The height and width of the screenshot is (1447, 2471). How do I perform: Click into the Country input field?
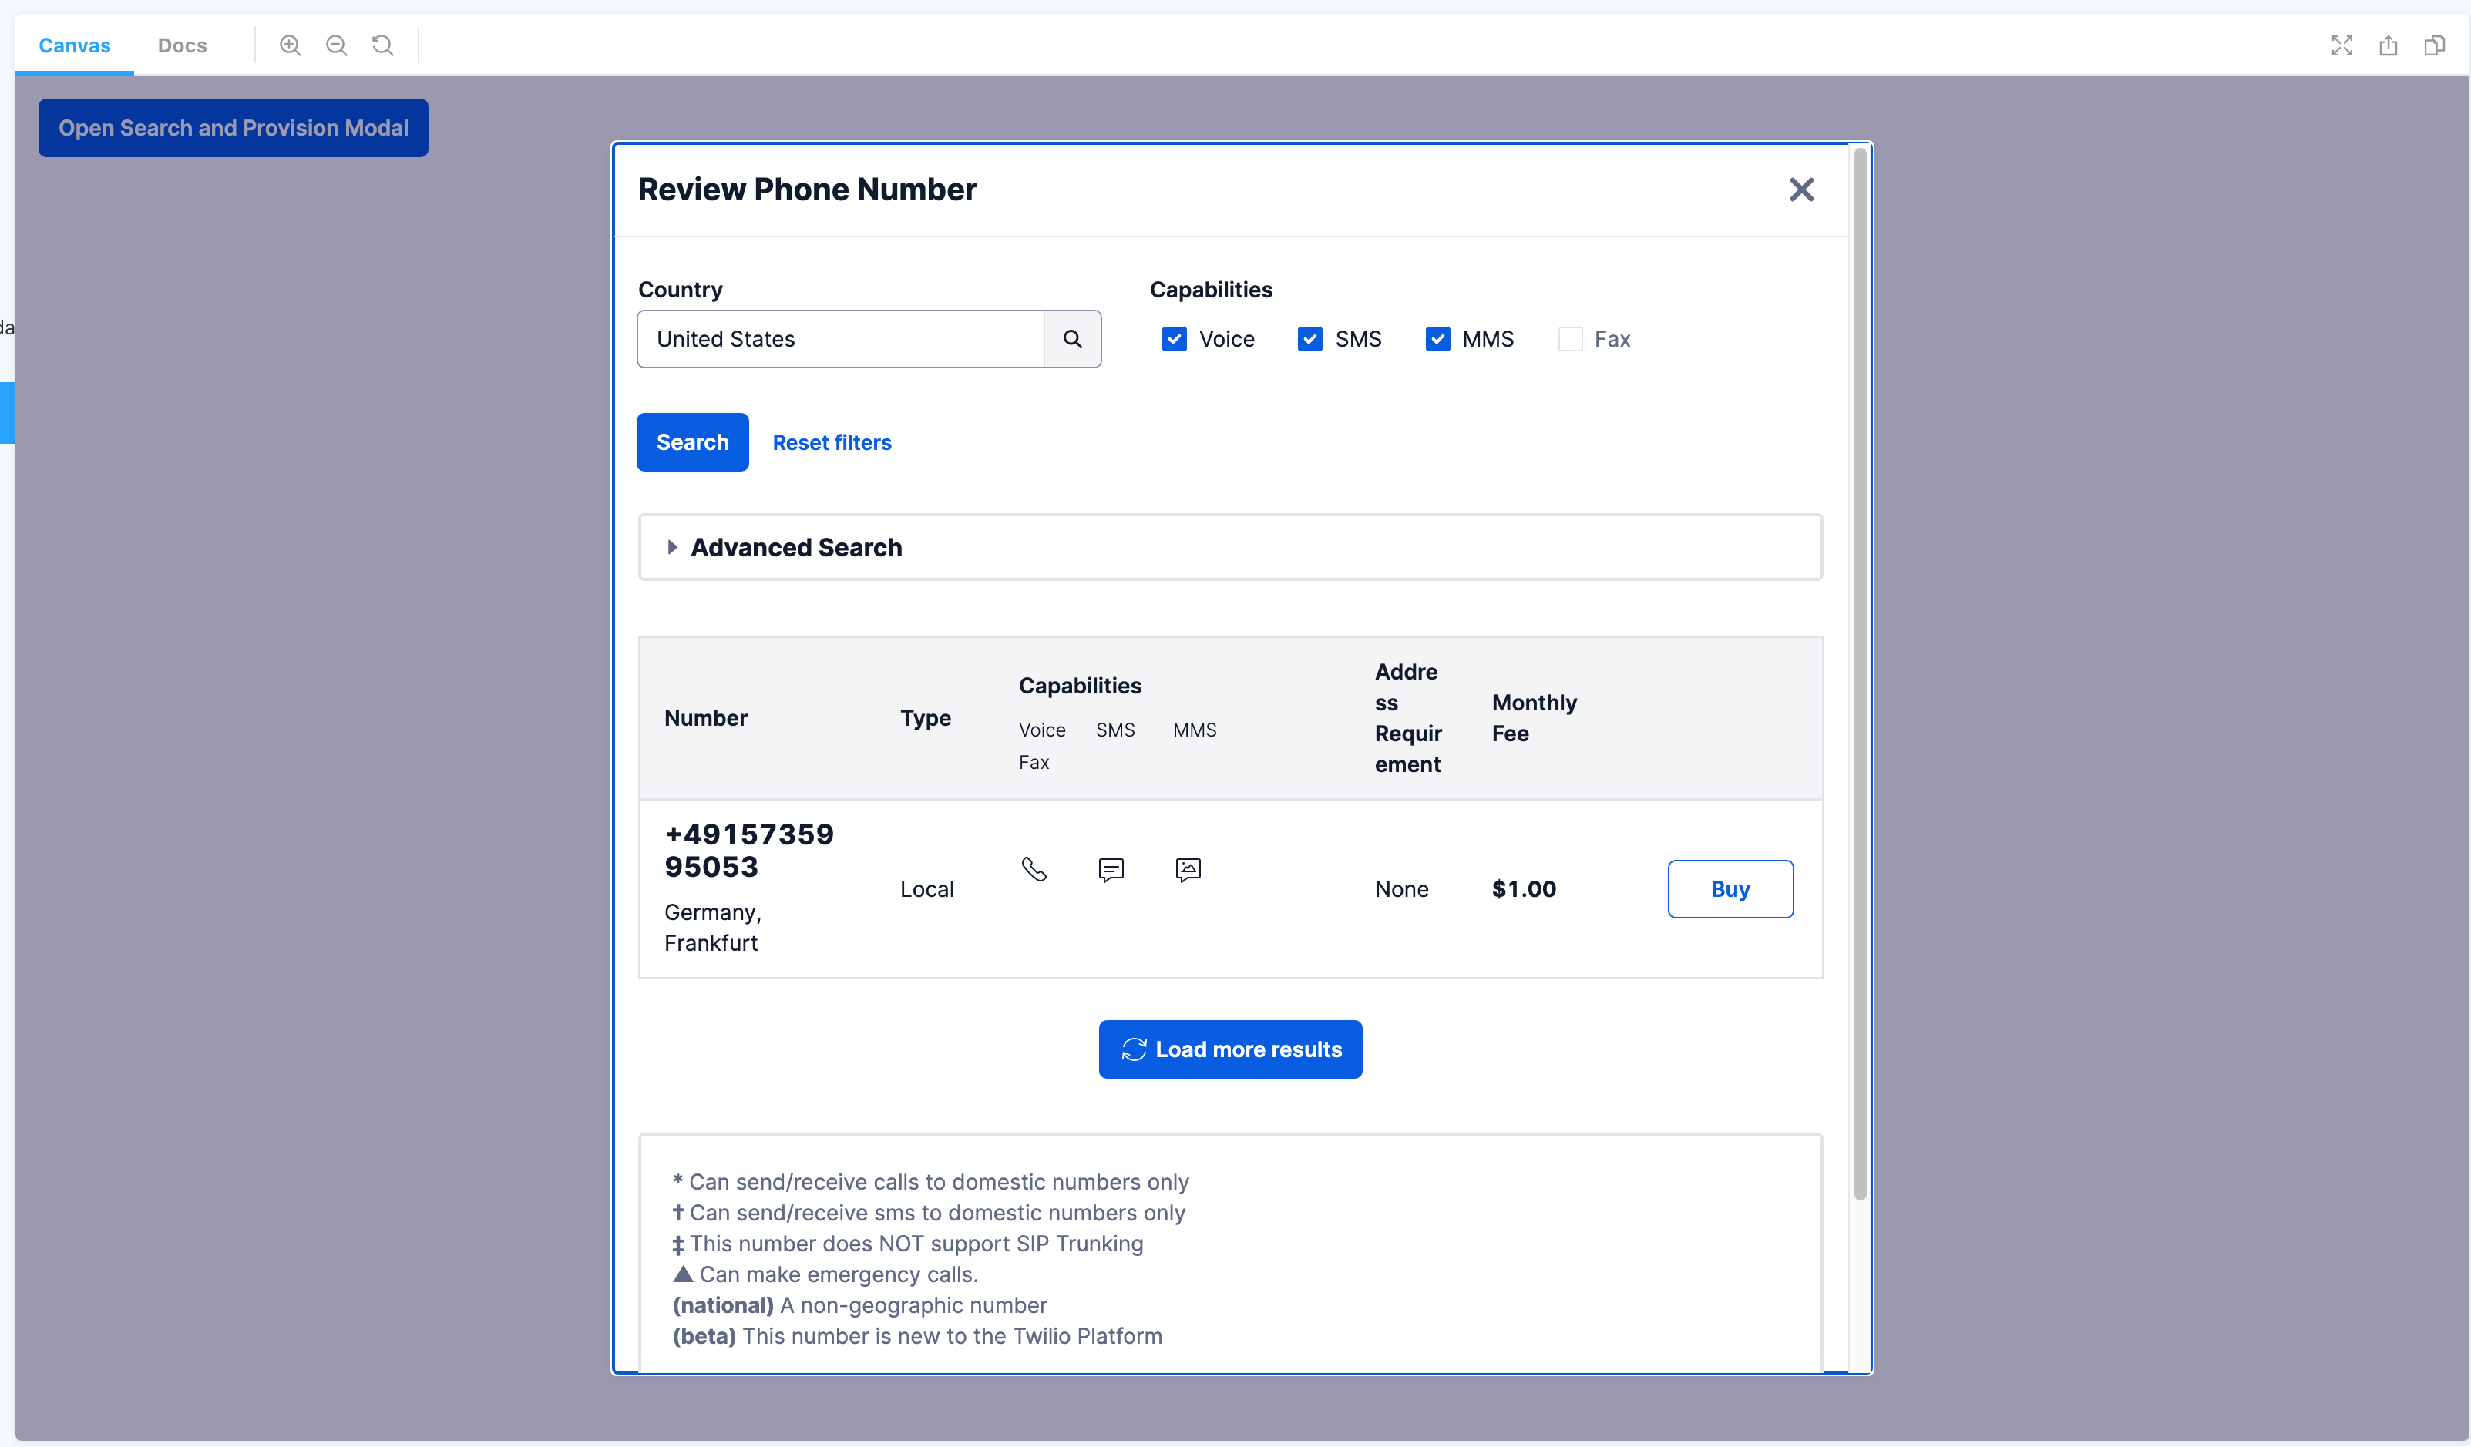click(840, 339)
